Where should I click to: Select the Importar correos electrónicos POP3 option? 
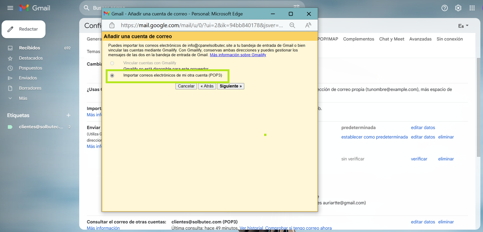click(x=112, y=76)
